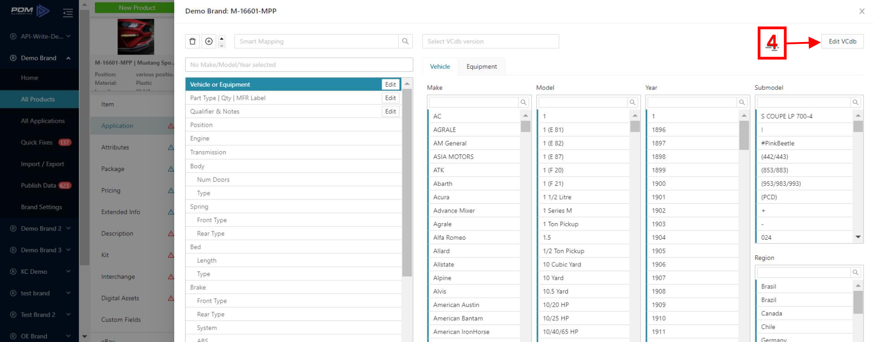Image resolution: width=873 pixels, height=342 pixels.
Task: Expand the Demo Brand 3 menu
Action: coord(68,250)
